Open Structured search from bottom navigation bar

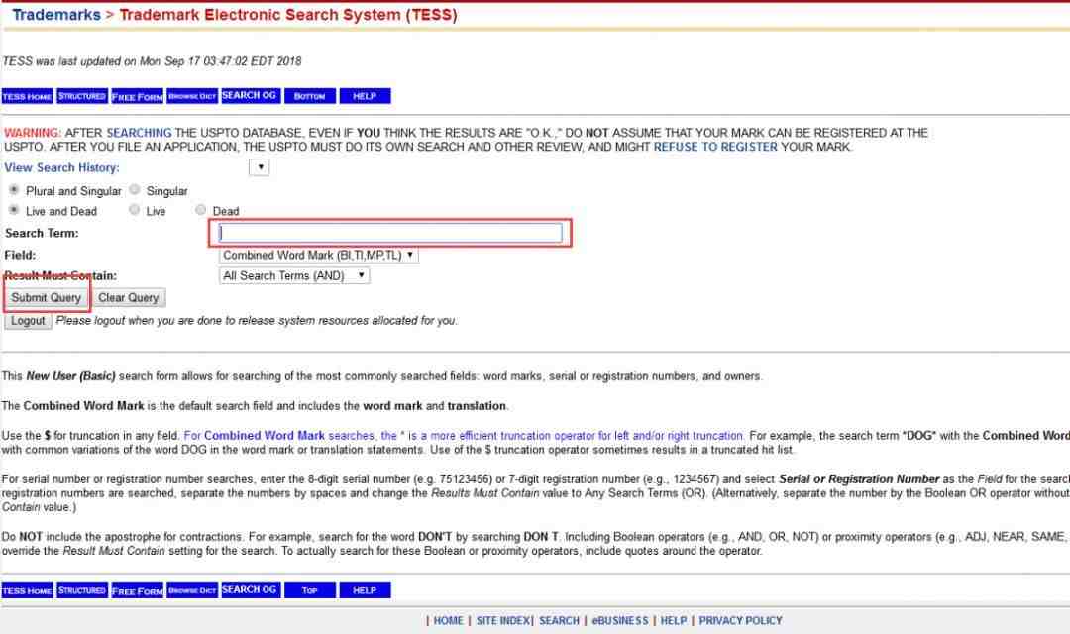[82, 590]
